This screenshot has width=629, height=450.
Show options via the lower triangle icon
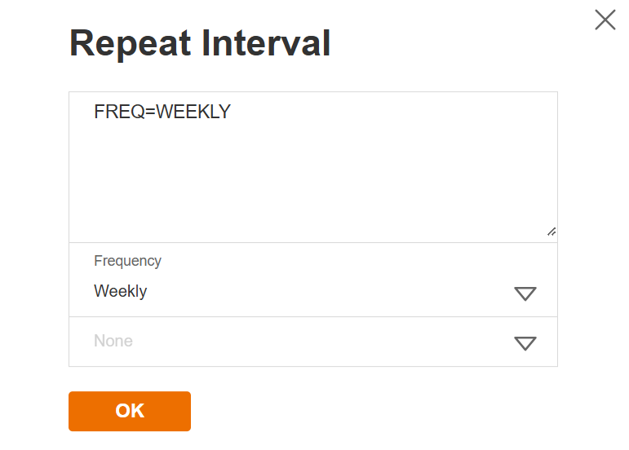point(525,343)
